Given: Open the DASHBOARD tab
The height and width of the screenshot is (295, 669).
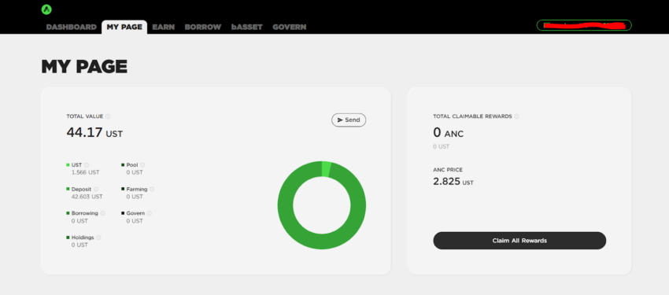Looking at the screenshot, I should click(72, 27).
